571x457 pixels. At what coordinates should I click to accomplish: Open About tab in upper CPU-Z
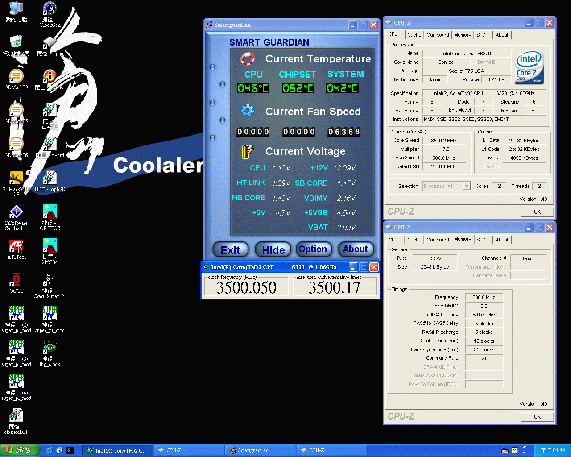(x=502, y=35)
